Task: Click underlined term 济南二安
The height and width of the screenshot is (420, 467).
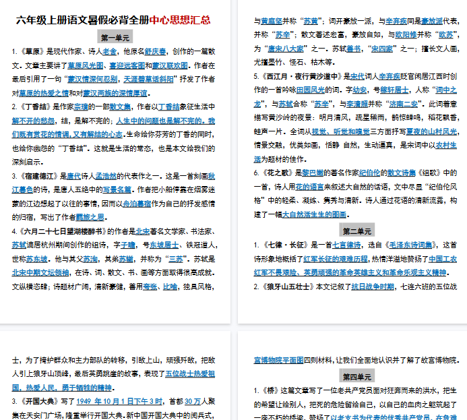Action: tap(403, 104)
